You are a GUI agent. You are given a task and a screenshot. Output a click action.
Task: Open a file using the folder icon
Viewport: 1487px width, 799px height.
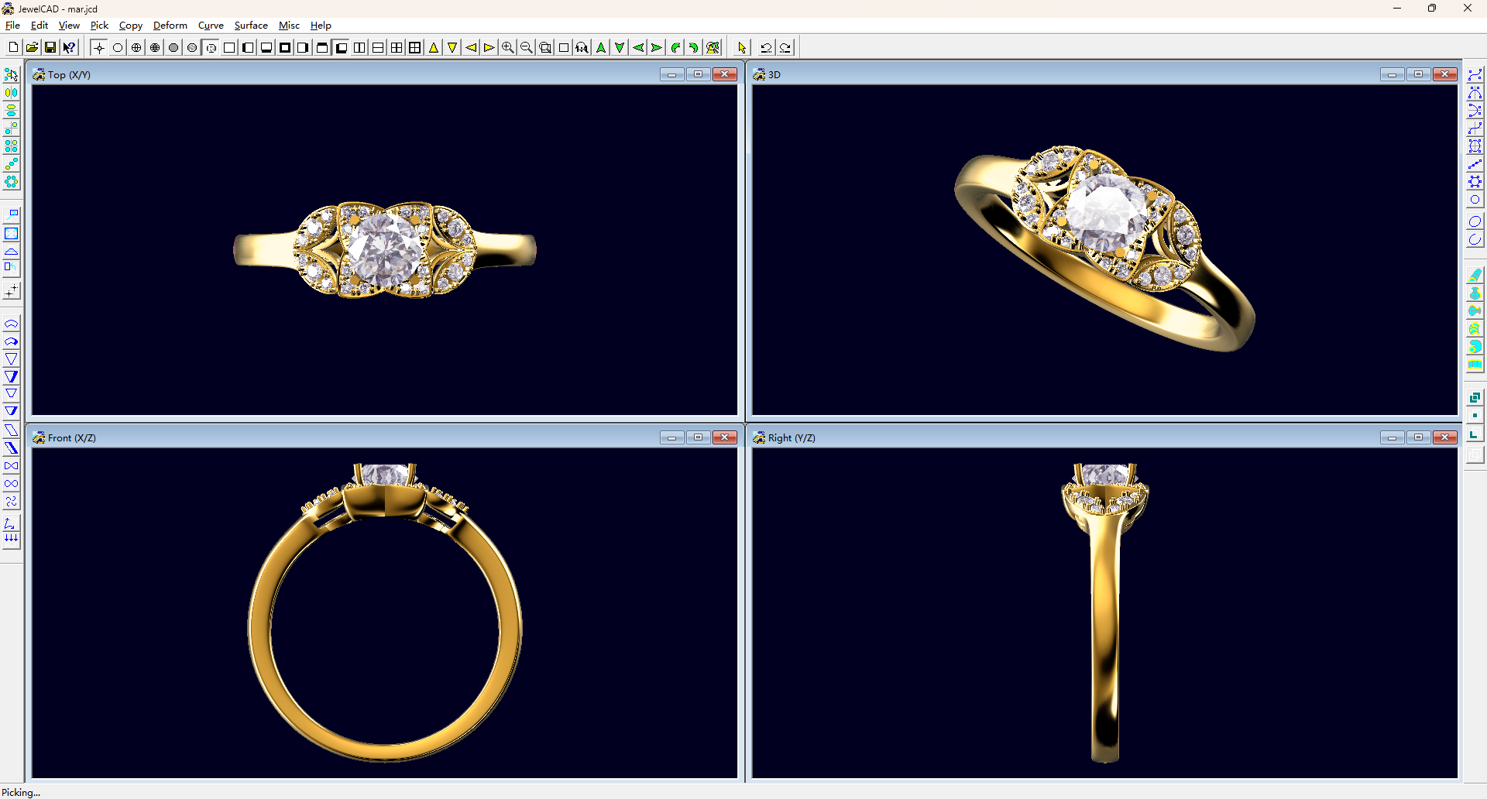point(32,47)
